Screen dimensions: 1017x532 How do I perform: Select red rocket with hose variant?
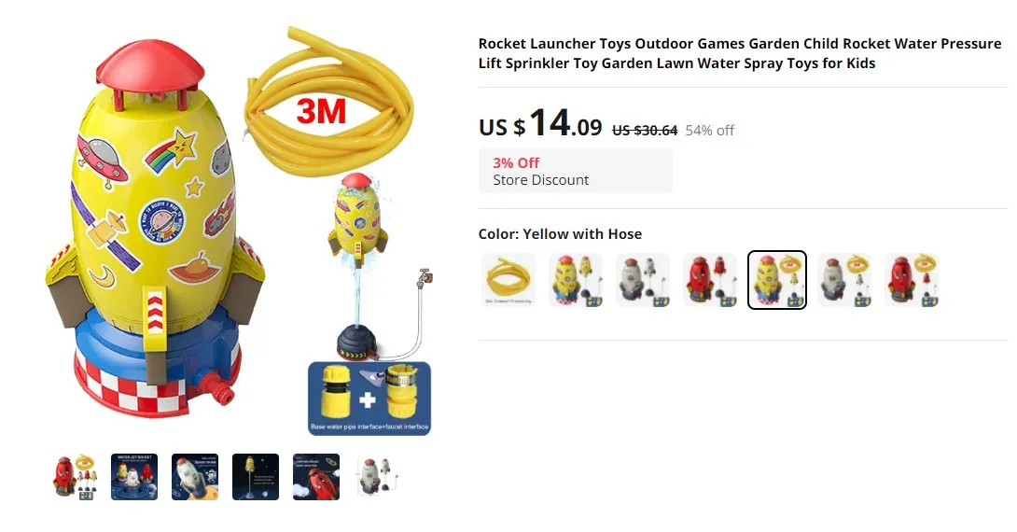[x=912, y=280]
